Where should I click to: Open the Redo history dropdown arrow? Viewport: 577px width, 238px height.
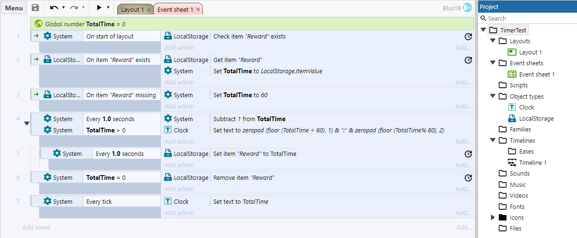83,8
